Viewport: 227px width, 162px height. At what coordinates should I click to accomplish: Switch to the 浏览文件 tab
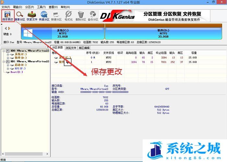point(71,48)
